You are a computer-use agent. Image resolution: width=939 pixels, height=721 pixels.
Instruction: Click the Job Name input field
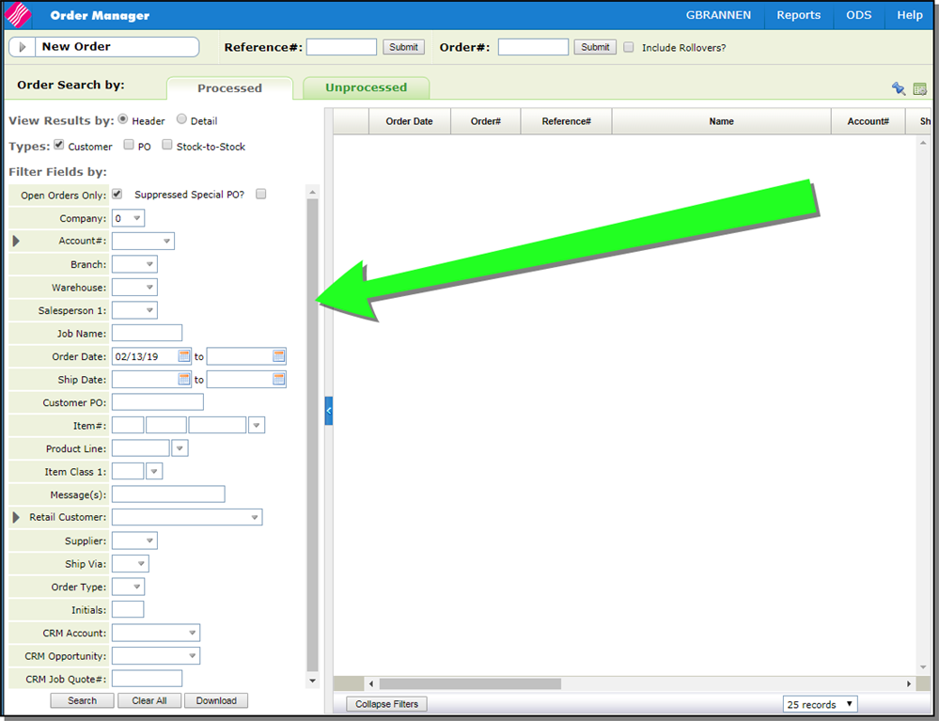coord(147,333)
